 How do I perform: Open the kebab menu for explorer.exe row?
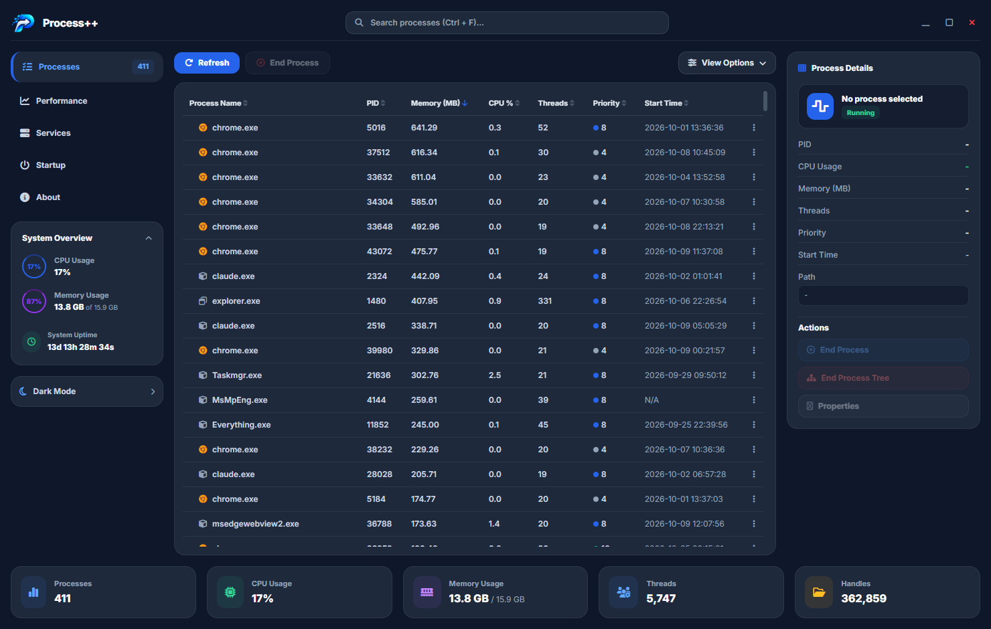(x=754, y=301)
